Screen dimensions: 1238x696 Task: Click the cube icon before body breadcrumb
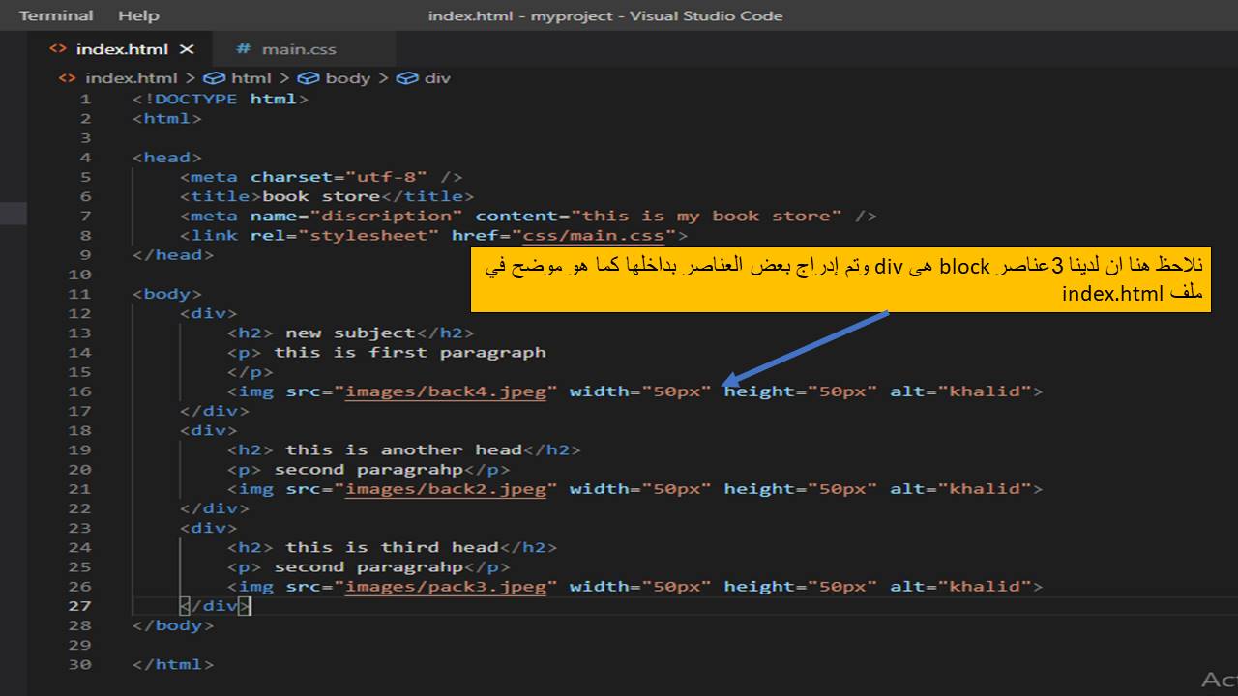click(x=309, y=78)
